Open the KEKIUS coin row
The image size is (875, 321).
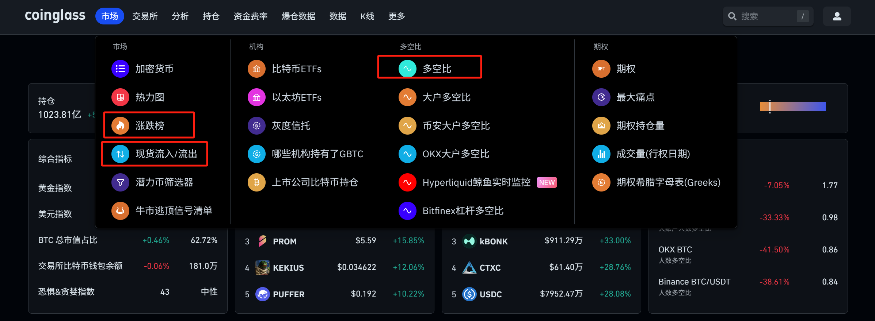[x=334, y=268]
